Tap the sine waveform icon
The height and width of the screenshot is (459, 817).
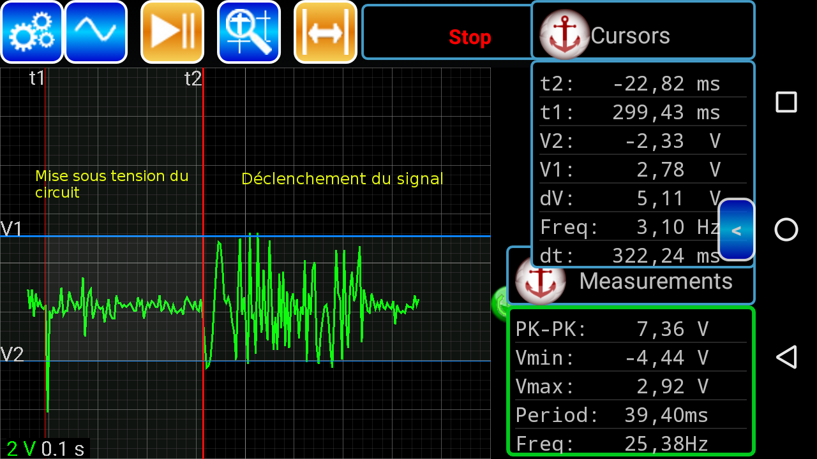[x=96, y=32]
